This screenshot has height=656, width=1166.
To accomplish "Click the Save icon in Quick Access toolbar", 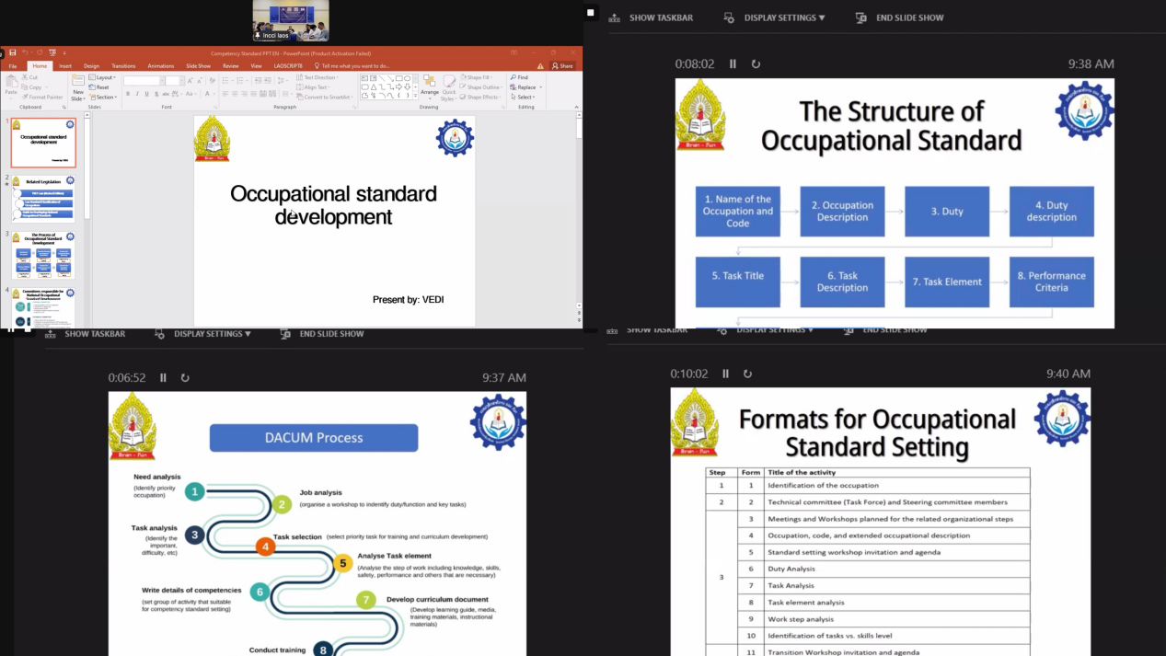I will coord(12,52).
